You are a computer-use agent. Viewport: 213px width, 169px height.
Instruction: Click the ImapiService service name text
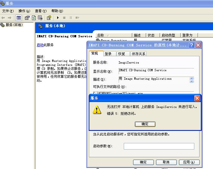pyautogui.click(x=129, y=62)
